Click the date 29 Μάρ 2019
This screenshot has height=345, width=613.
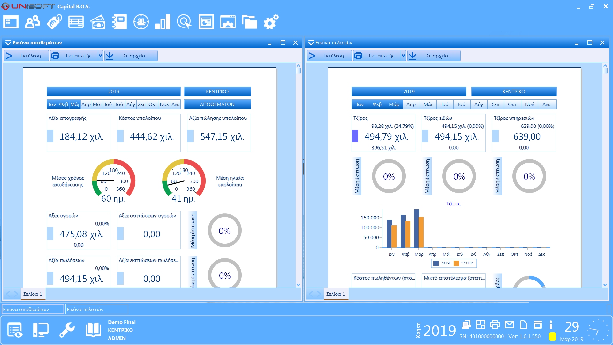click(571, 331)
